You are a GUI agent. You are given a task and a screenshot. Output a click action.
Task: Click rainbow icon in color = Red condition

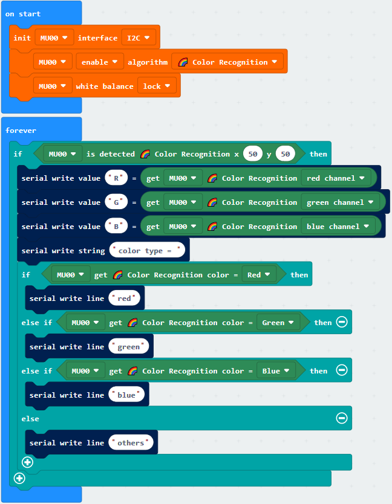coord(117,275)
